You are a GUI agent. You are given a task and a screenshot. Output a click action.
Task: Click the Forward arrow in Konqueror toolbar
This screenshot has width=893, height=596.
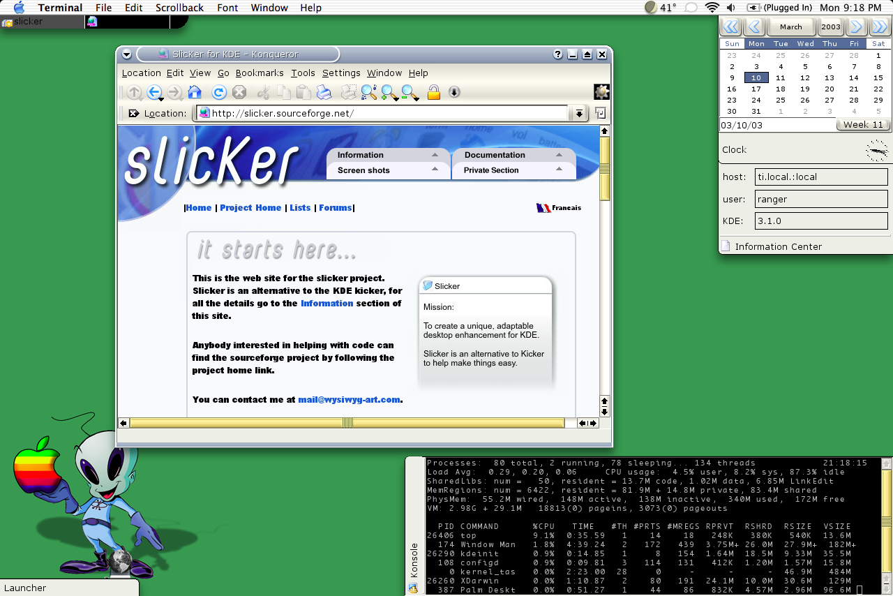174,92
